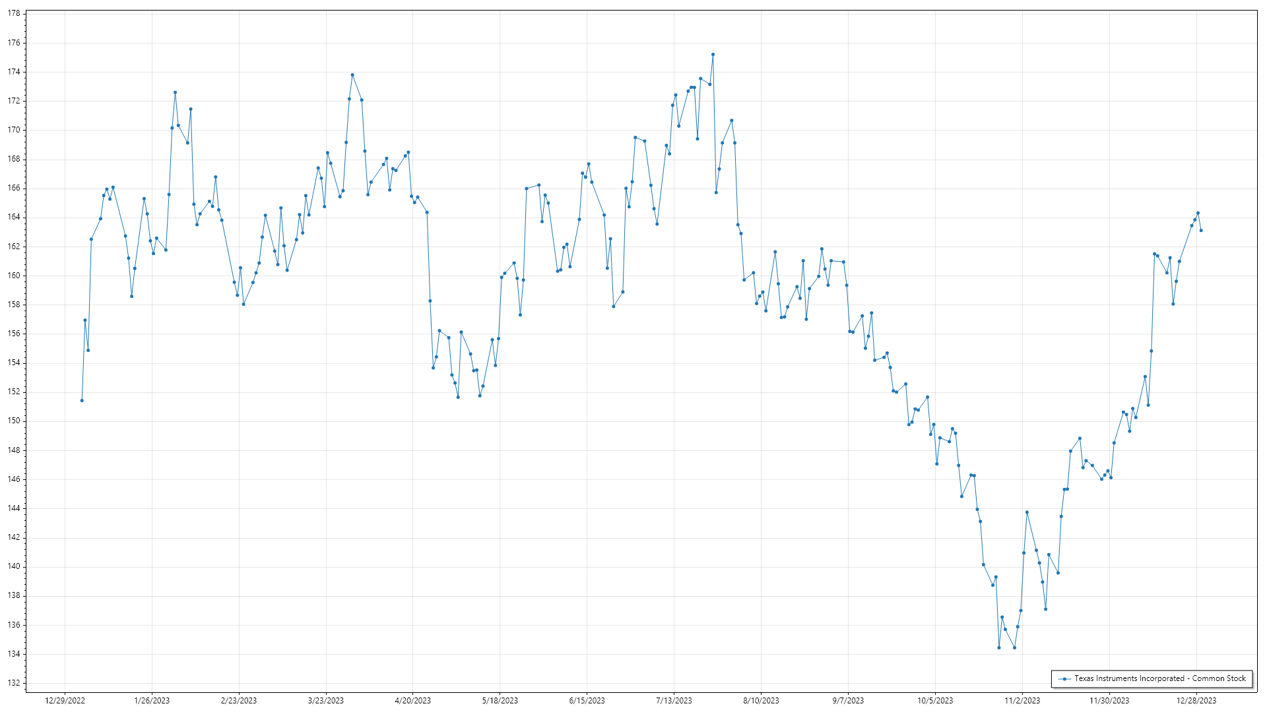Click the late-March peak point near 174
Image resolution: width=1267 pixels, height=712 pixels.
point(352,75)
